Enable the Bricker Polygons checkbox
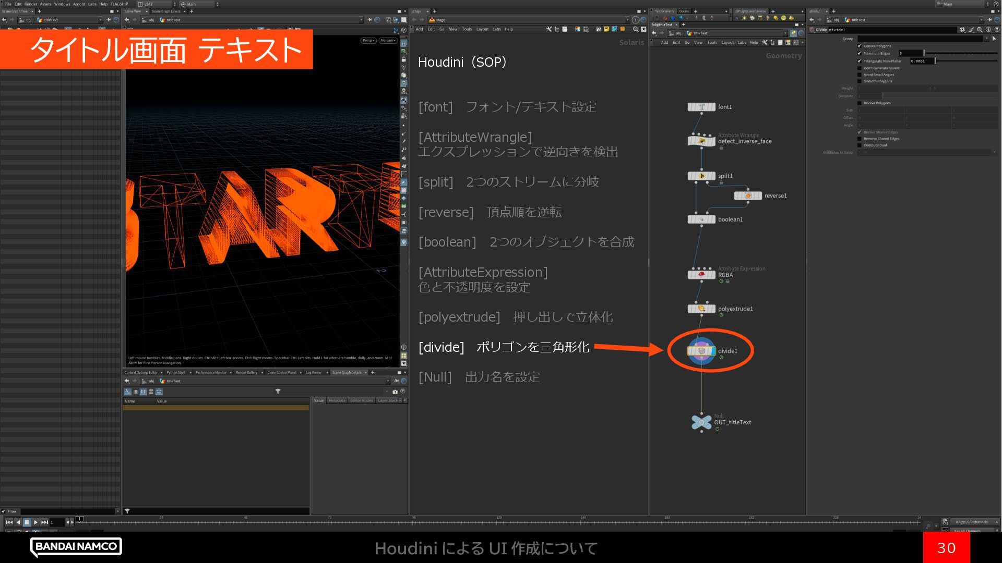The height and width of the screenshot is (563, 1002). [x=860, y=103]
